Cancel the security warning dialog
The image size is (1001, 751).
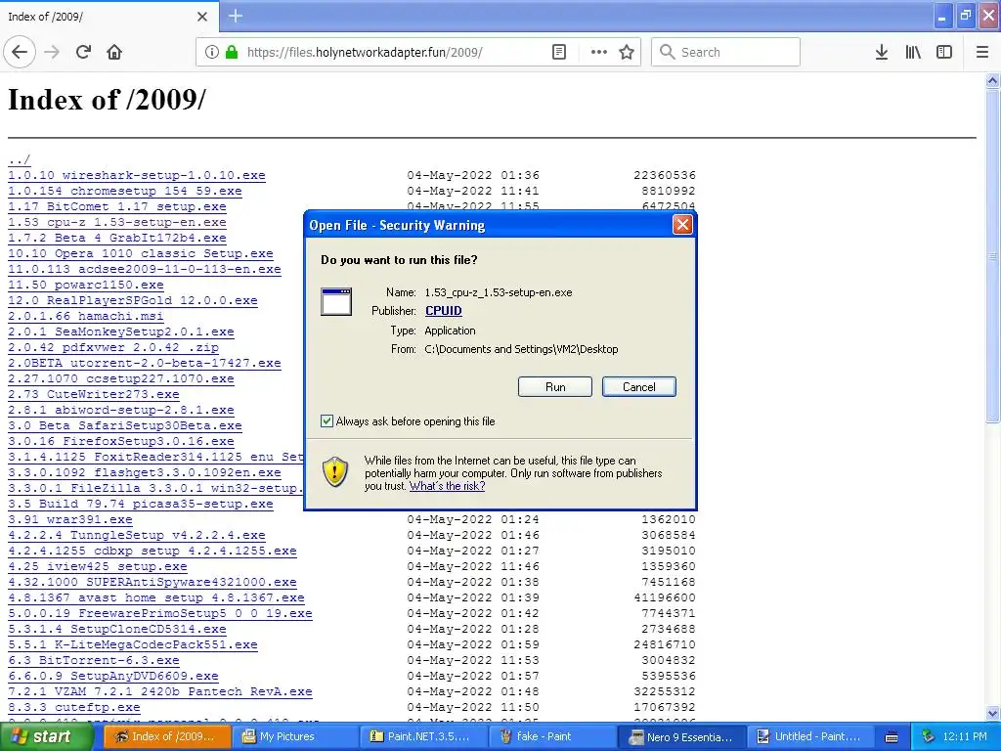639,387
